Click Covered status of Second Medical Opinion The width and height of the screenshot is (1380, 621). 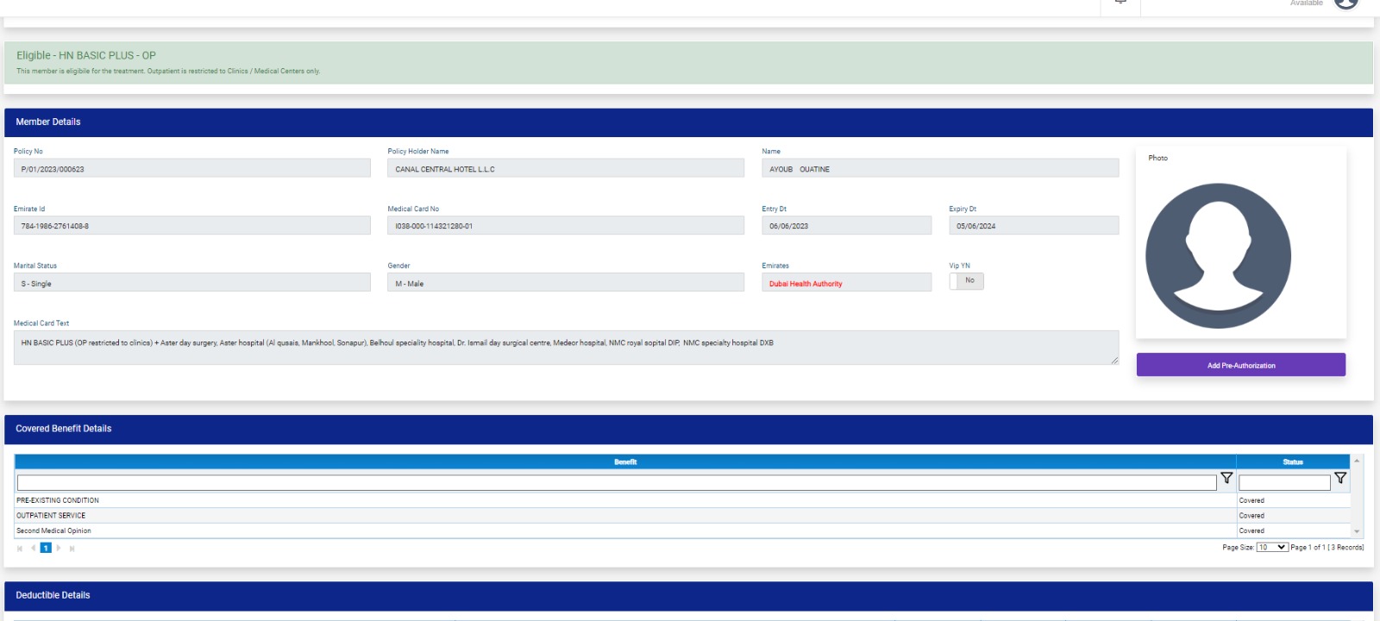1251,531
